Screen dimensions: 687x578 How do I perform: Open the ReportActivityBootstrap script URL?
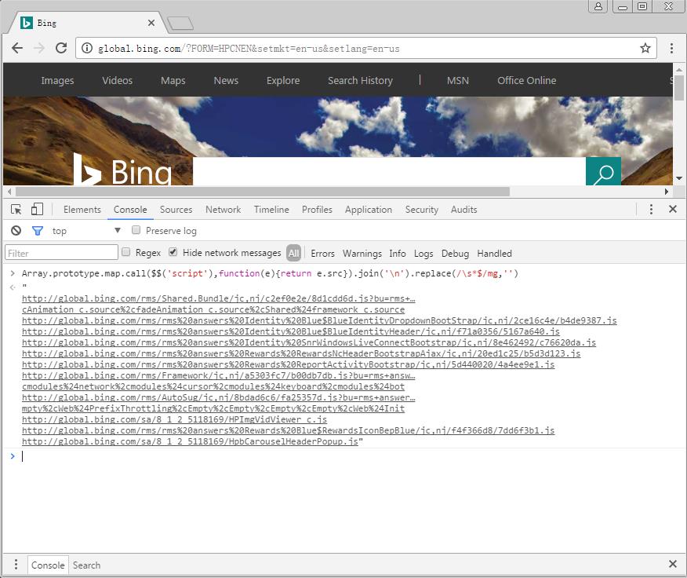point(288,364)
